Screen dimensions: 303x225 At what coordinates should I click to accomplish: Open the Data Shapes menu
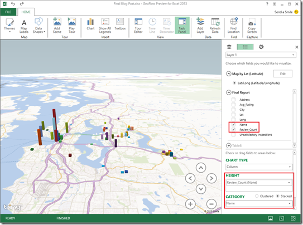(x=39, y=26)
